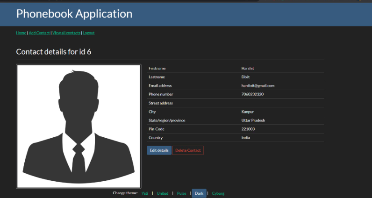
Task: Switch theme to United
Action: (x=163, y=193)
